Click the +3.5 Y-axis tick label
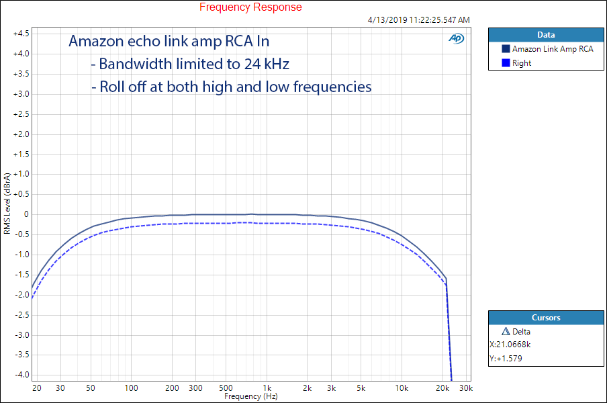This screenshot has height=403, width=607. click(x=21, y=74)
